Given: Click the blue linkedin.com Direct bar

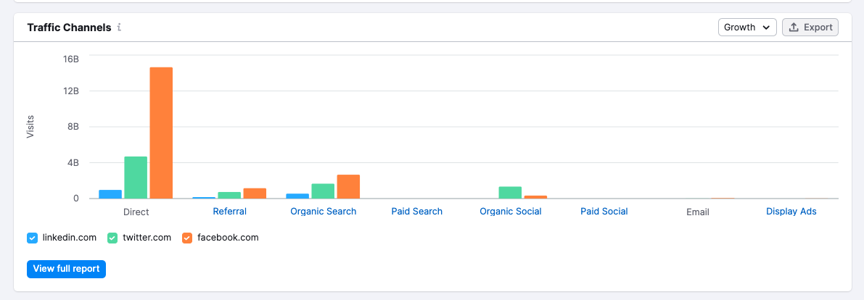Looking at the screenshot, I should (x=110, y=194).
